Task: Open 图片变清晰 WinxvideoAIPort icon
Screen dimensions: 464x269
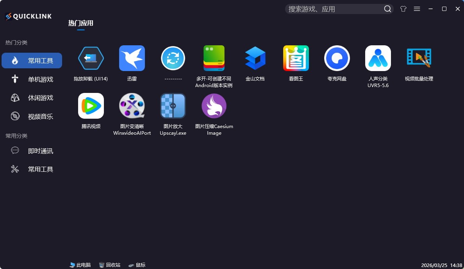Action: (x=132, y=106)
